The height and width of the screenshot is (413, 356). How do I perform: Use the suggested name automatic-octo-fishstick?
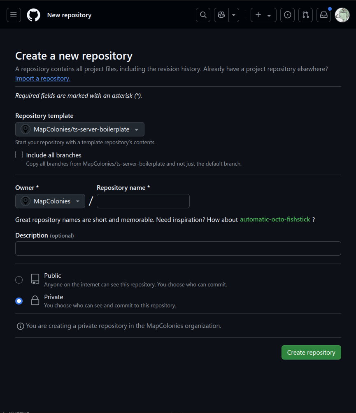pyautogui.click(x=275, y=219)
